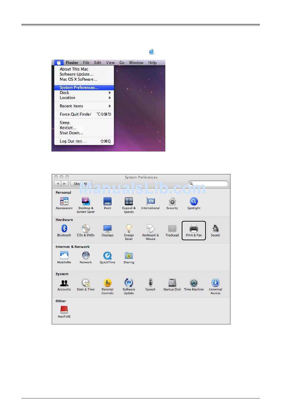Open the Edit menu
281x408 pixels.
click(x=98, y=63)
